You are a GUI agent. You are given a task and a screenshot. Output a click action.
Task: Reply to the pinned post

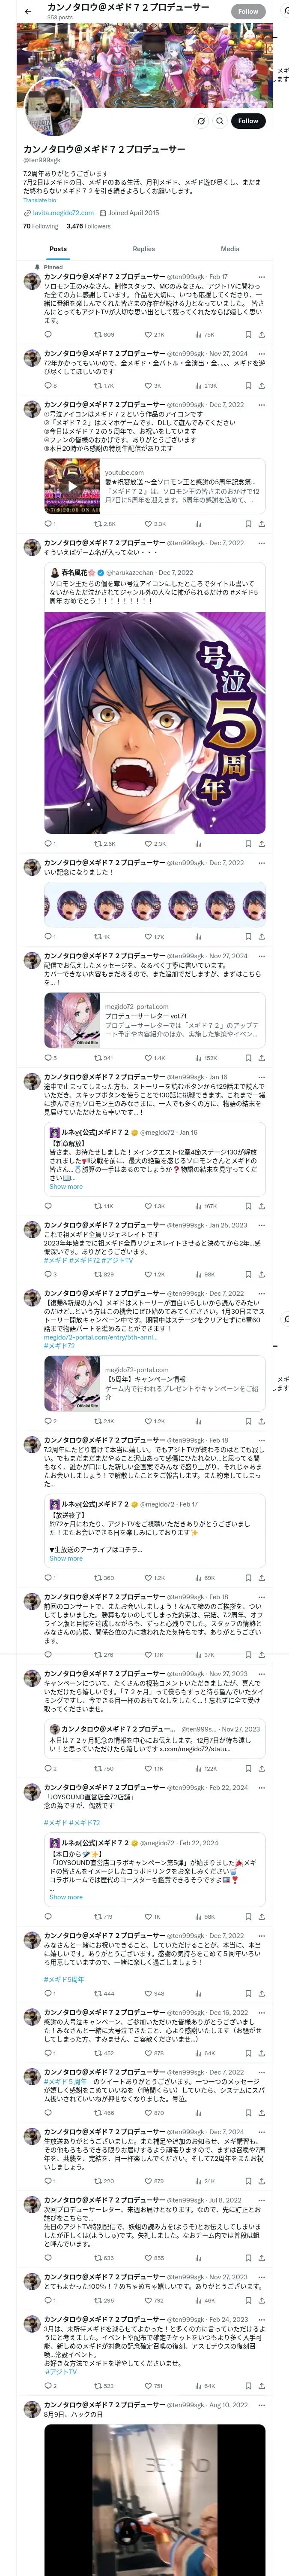coord(48,335)
